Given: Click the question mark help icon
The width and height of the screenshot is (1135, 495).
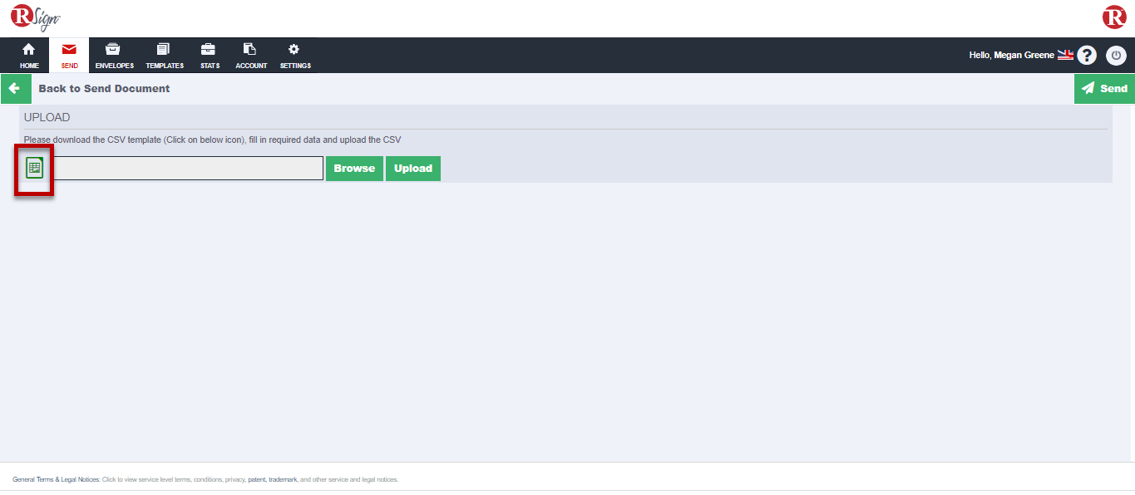Looking at the screenshot, I should (1087, 56).
